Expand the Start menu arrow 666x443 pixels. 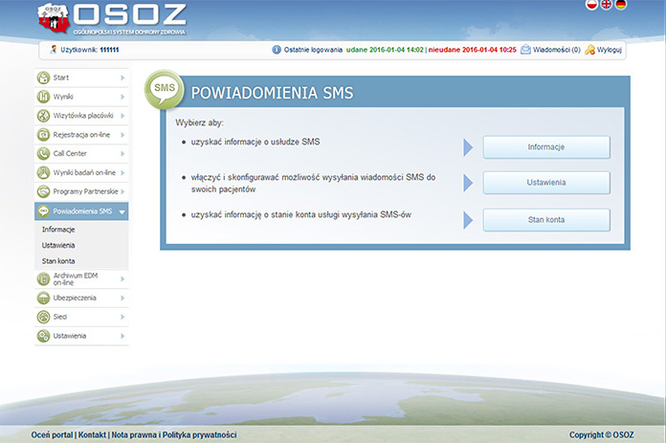pos(122,78)
